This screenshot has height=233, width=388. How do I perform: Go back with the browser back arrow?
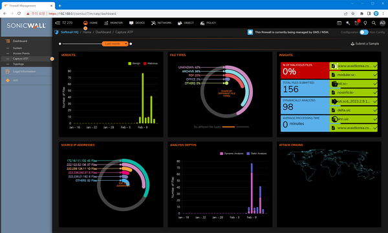coord(5,14)
